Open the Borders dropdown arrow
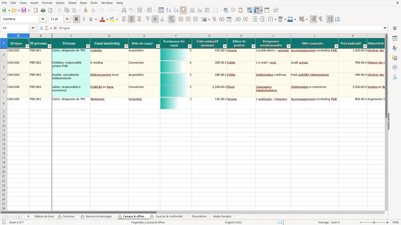 275,19
